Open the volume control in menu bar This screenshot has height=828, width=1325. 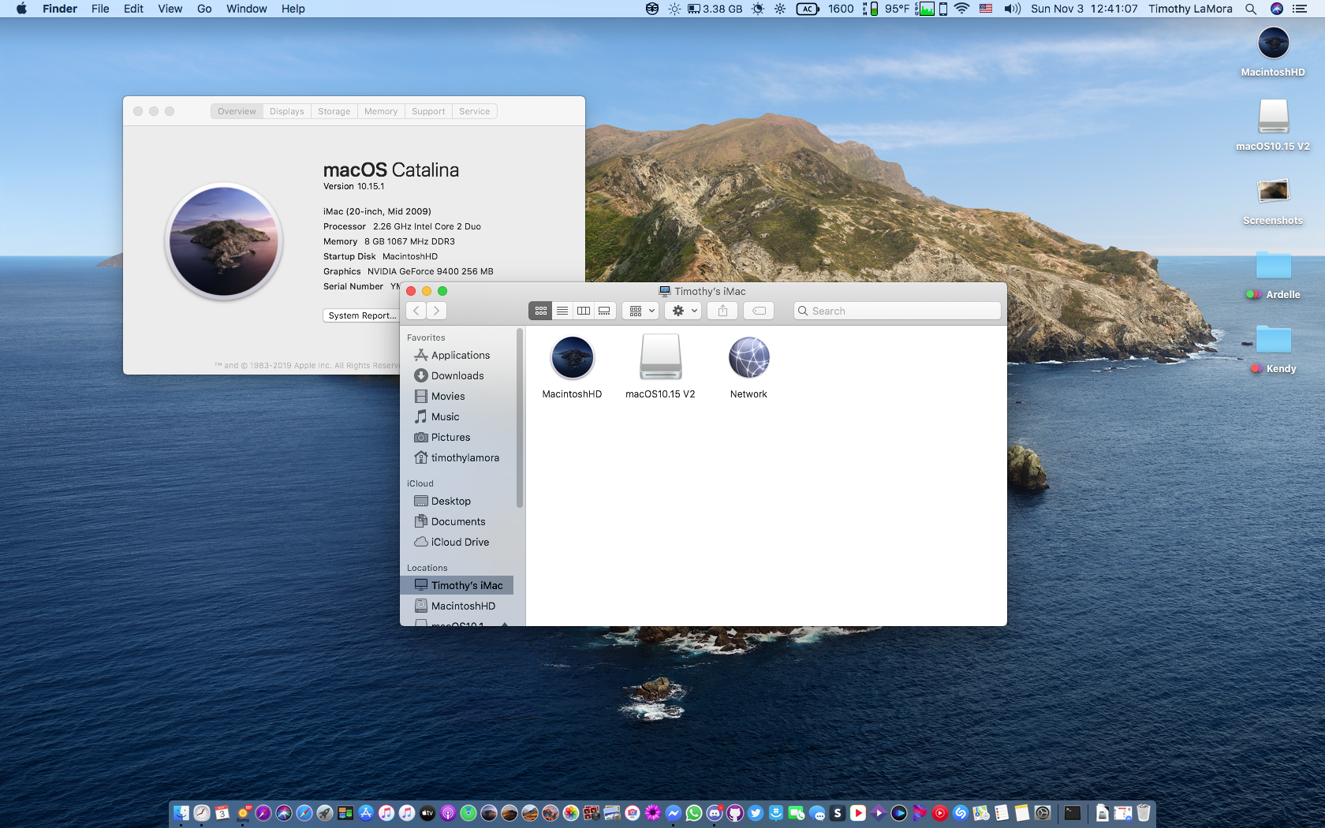point(1012,9)
